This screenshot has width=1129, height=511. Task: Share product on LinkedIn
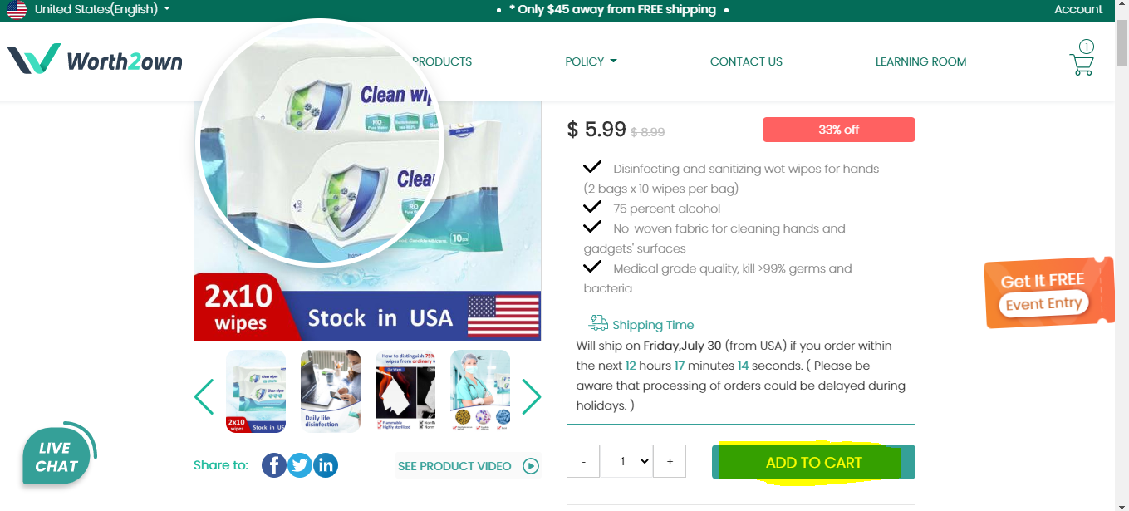pos(326,465)
